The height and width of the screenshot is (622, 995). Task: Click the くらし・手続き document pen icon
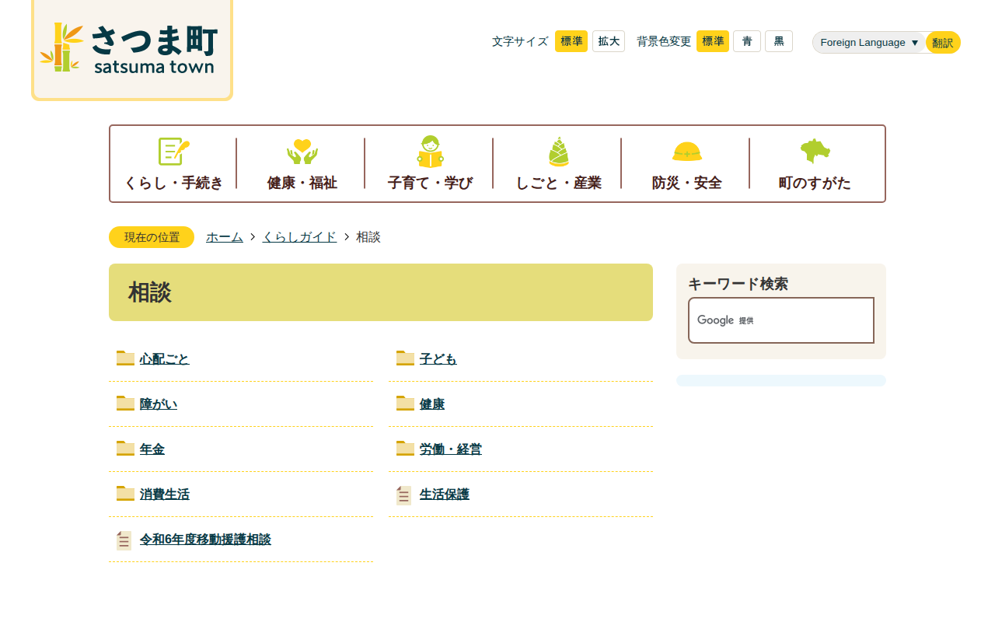174,151
